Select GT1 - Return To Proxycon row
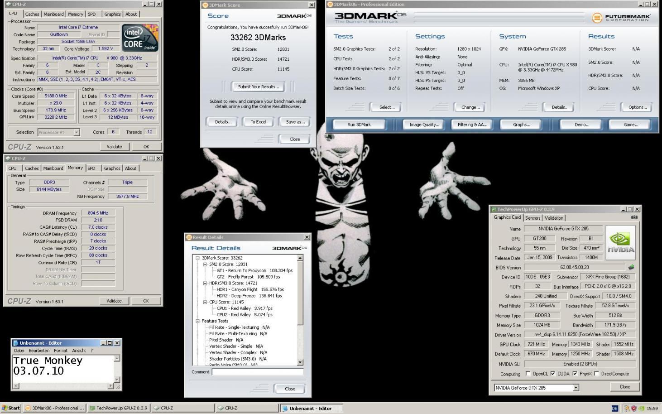The image size is (662, 414). pyautogui.click(x=254, y=270)
